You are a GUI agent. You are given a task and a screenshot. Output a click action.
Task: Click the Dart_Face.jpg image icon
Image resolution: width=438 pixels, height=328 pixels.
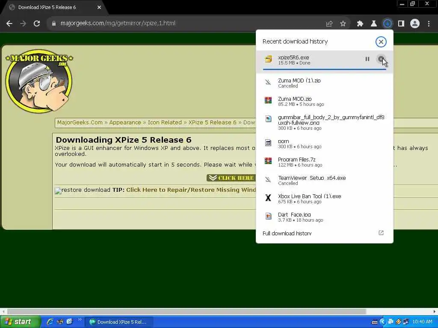(268, 216)
